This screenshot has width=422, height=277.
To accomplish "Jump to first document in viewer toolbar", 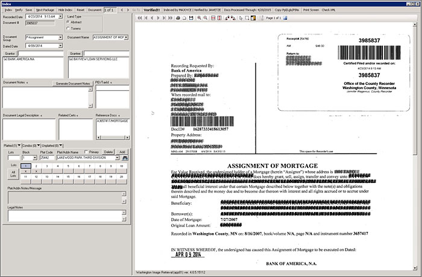I will click(x=139, y=18).
